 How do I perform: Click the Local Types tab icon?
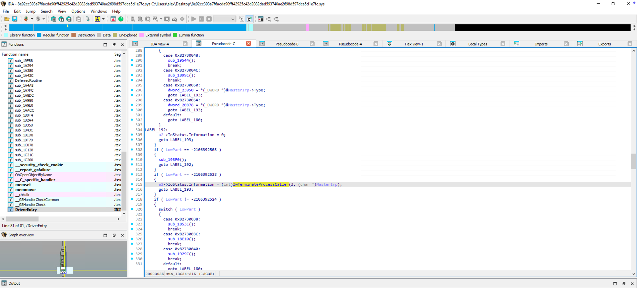[453, 44]
